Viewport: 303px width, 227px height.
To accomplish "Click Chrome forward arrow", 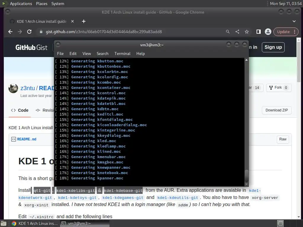I will [x=20, y=32].
